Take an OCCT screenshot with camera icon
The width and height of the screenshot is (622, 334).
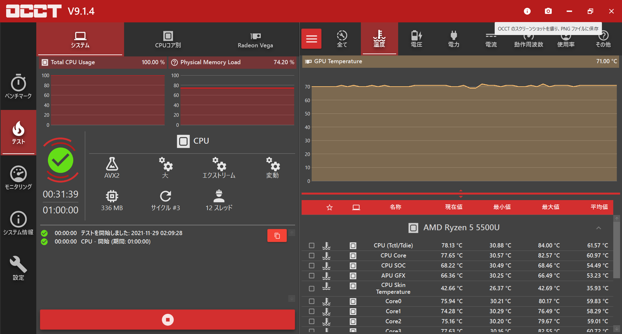point(548,11)
